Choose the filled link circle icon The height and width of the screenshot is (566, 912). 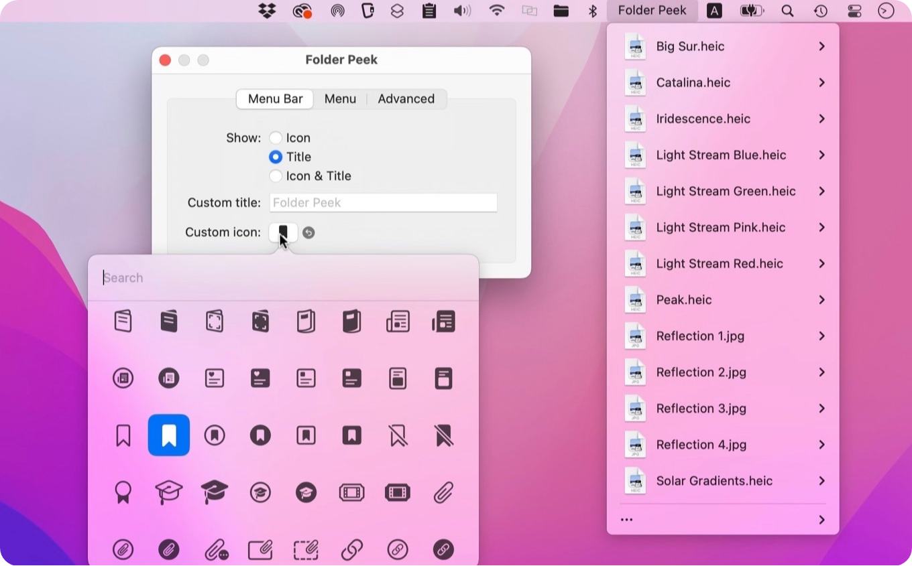click(x=443, y=550)
